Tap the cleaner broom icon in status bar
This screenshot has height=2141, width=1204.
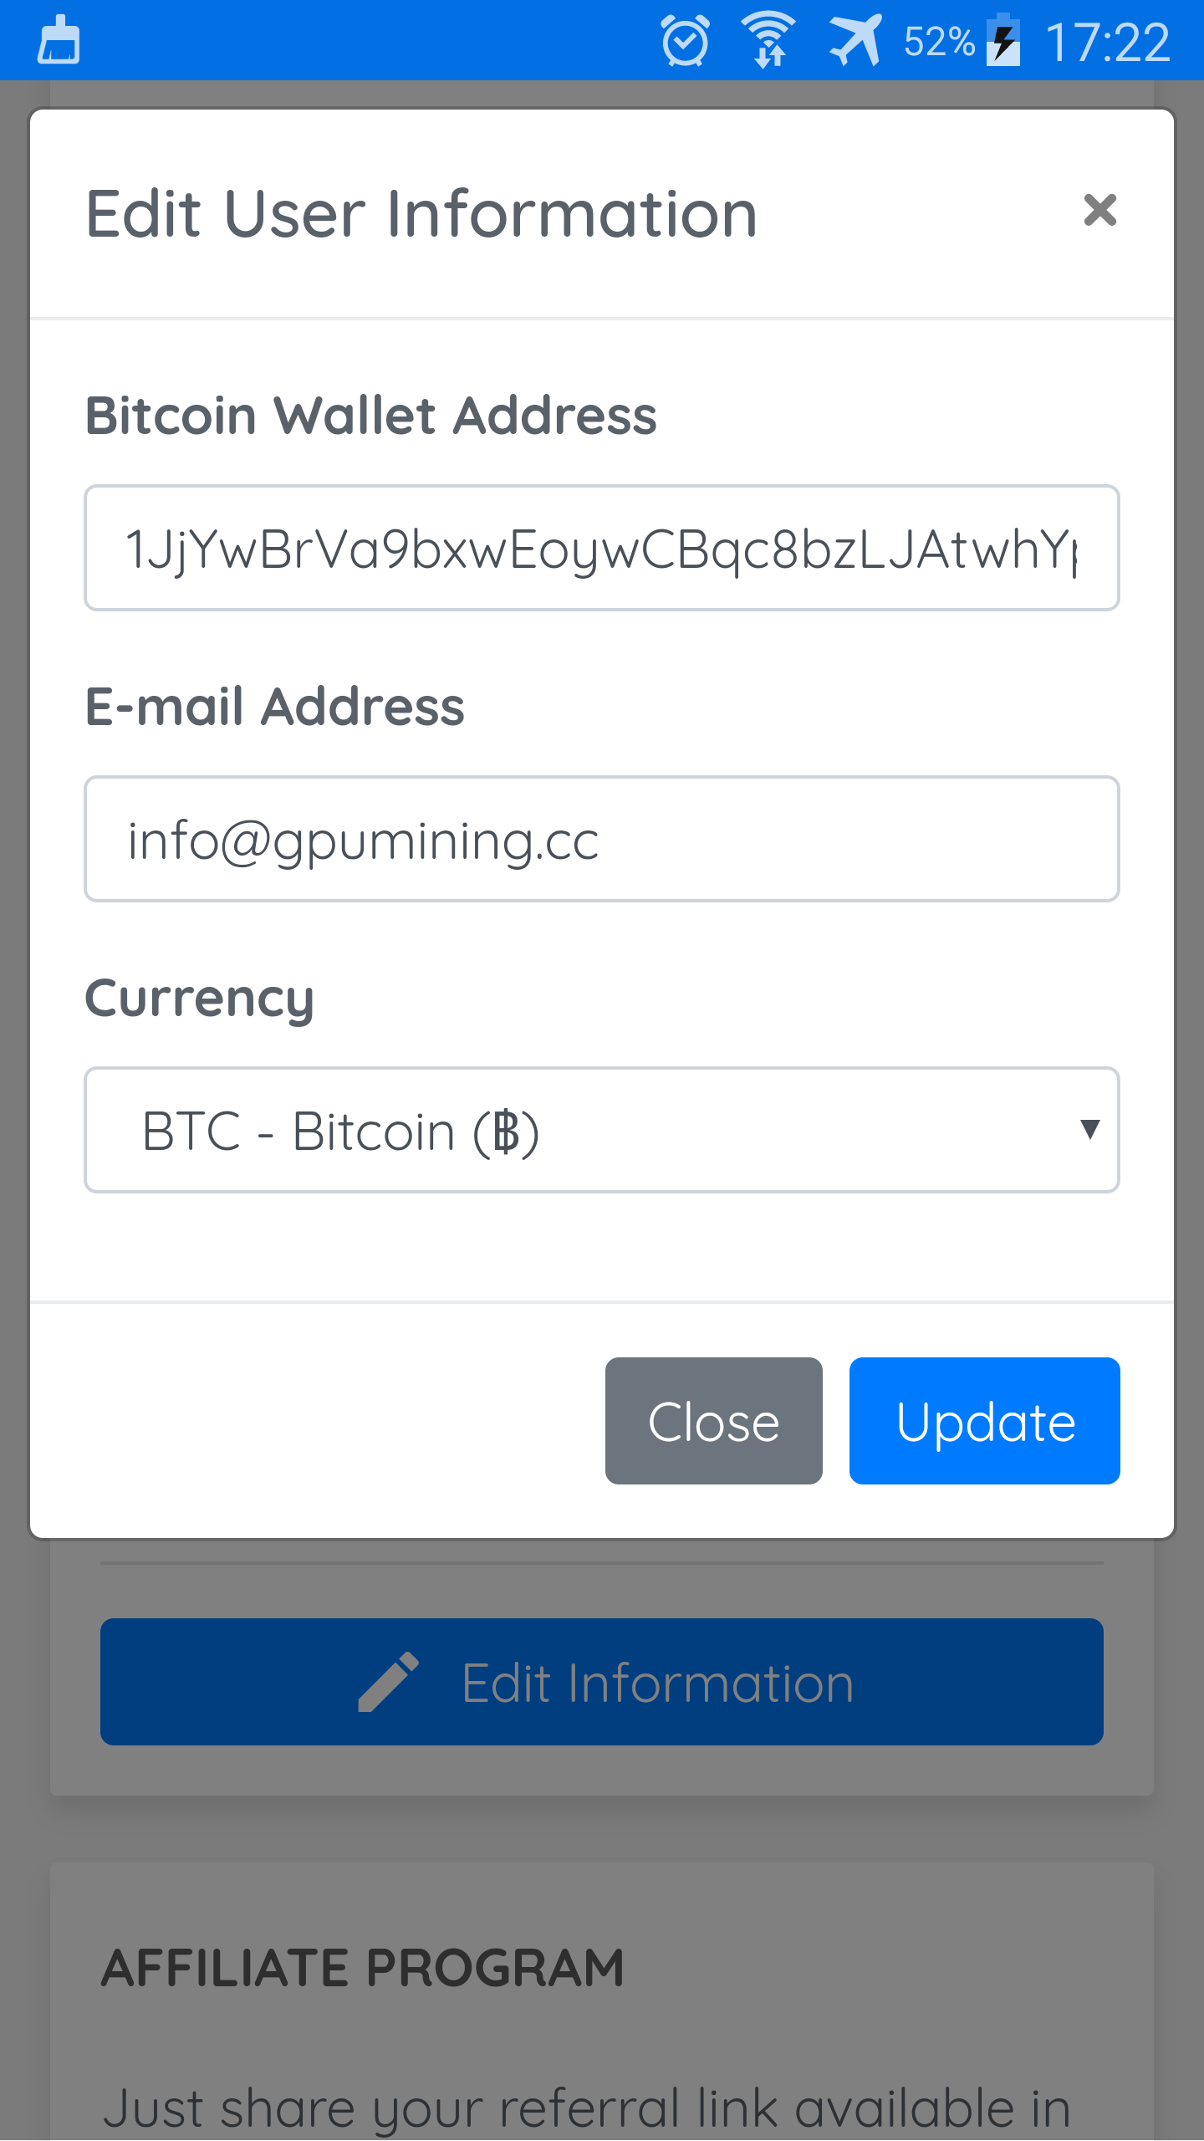tap(59, 40)
